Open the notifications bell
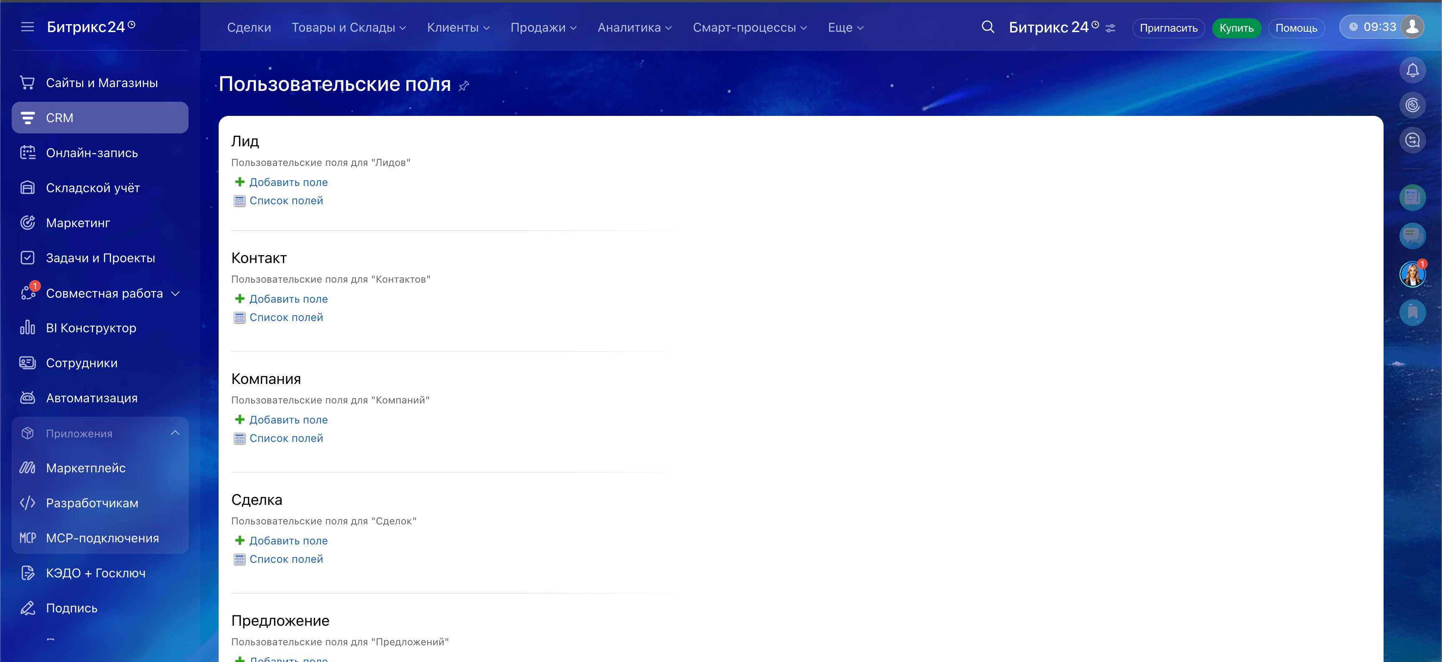1442x662 pixels. tap(1412, 70)
